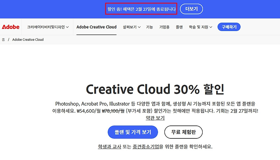280x160 pixels.
Task: Click the 무료 체험판 button
Action: coord(183,132)
